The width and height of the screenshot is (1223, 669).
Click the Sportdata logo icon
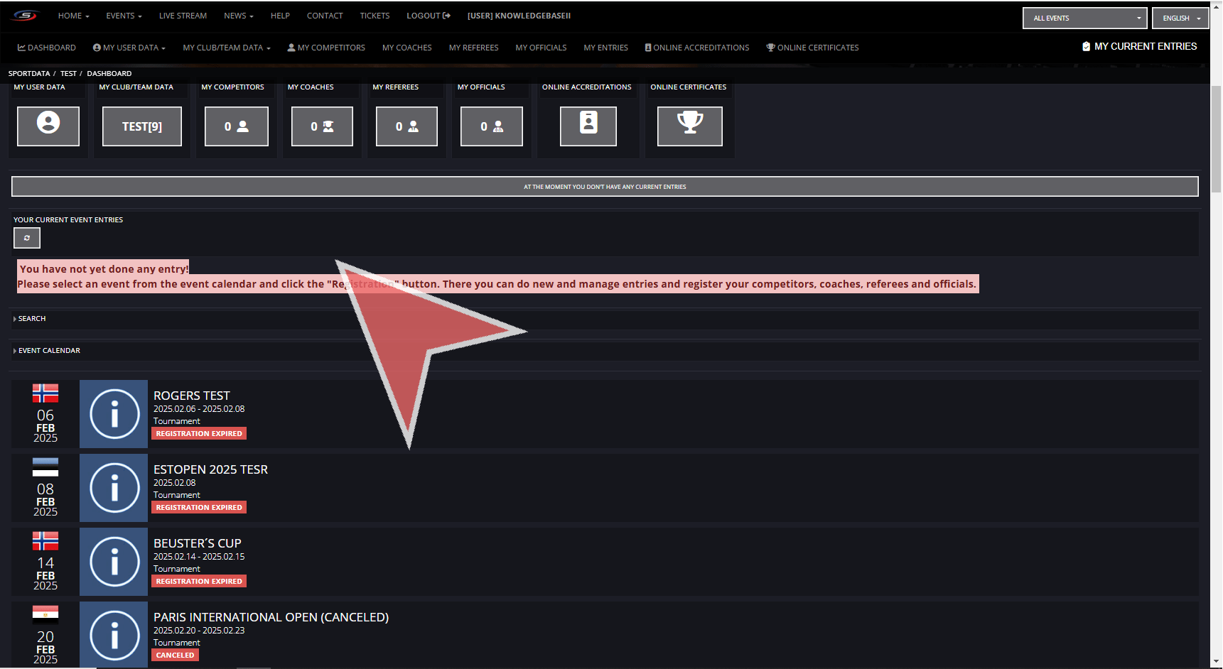point(25,16)
